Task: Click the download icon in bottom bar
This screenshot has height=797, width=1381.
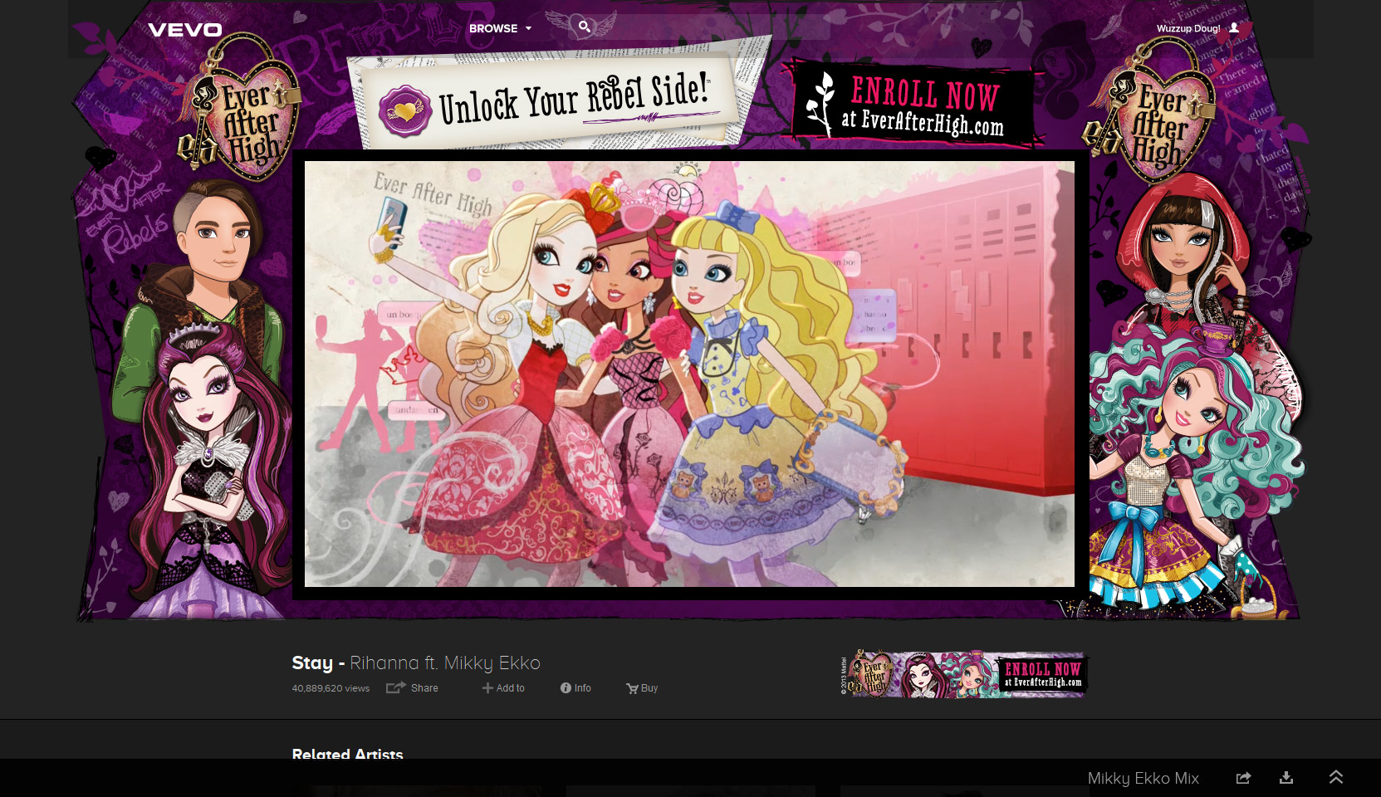Action: coord(1286,778)
